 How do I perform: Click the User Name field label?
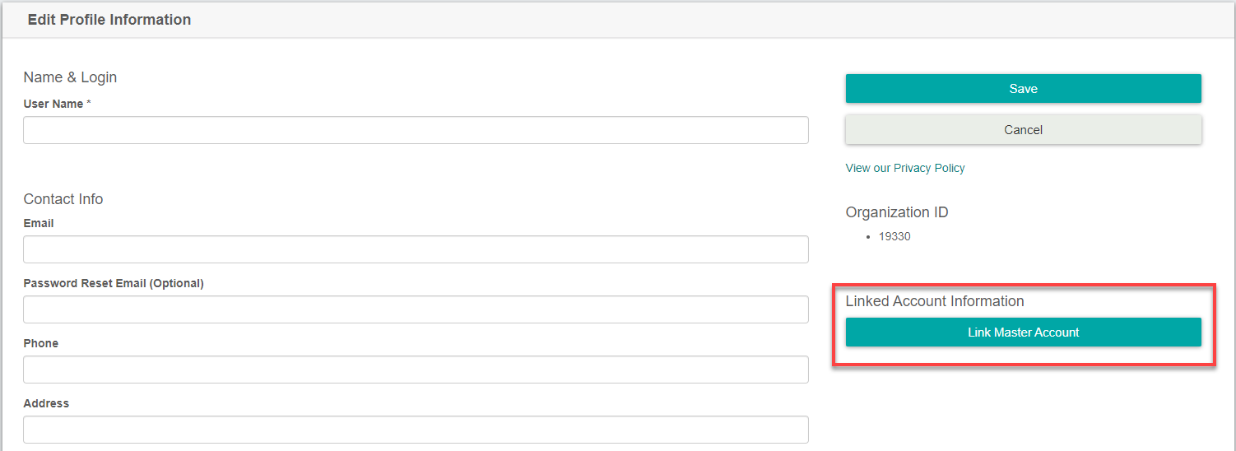click(53, 105)
